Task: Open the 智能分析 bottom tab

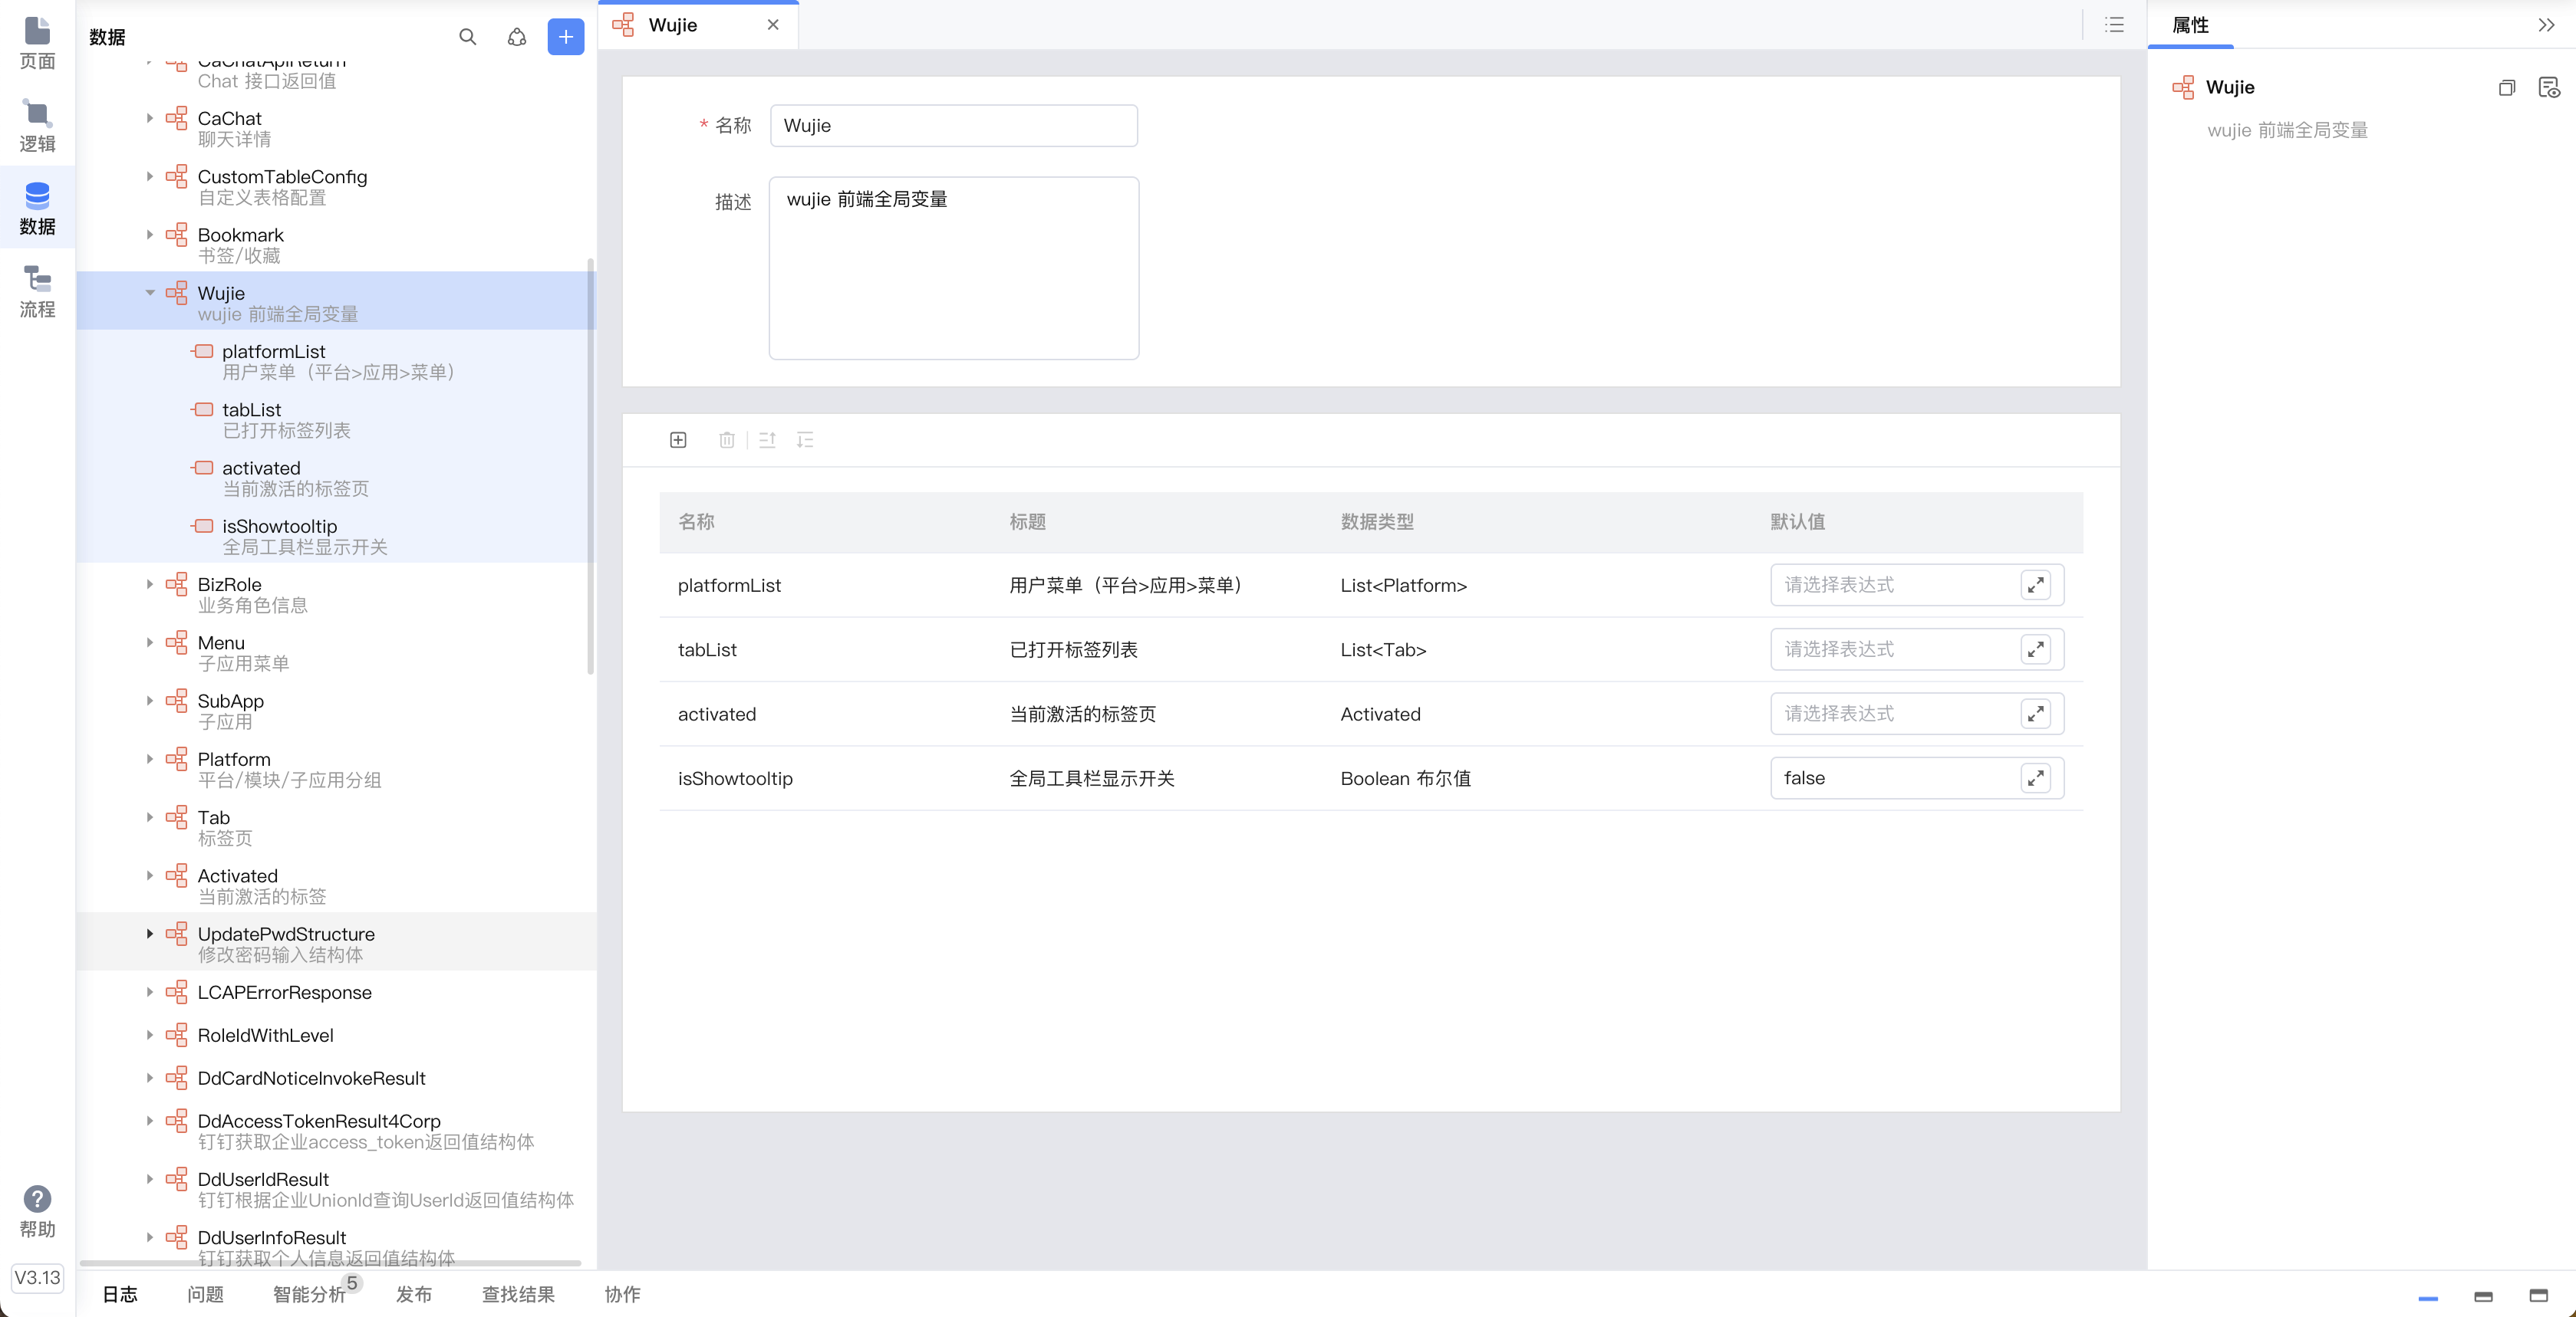Action: pyautogui.click(x=309, y=1294)
